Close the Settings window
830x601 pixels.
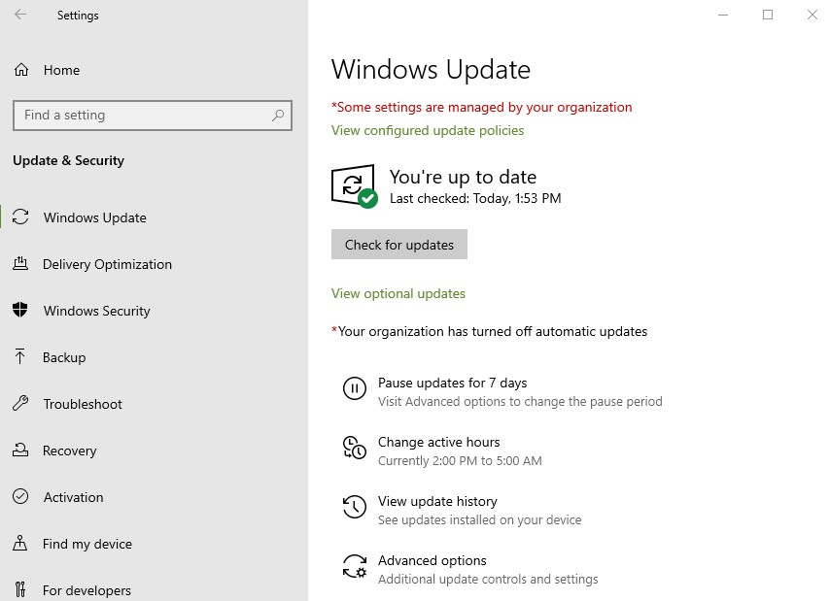812,15
